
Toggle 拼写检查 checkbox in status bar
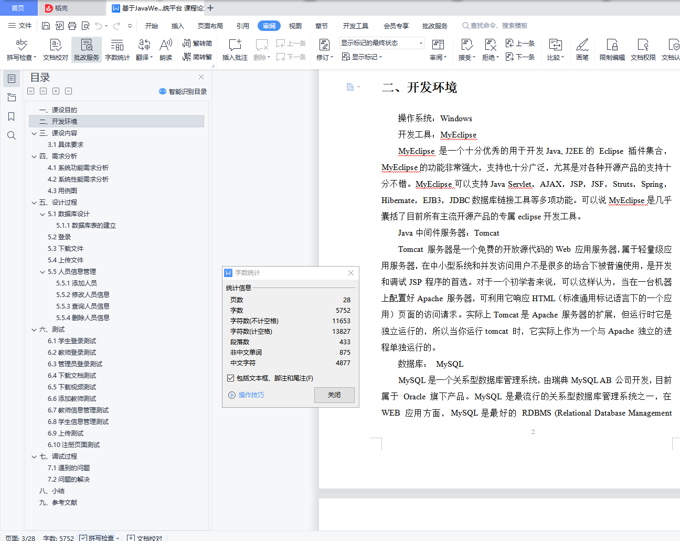83,538
